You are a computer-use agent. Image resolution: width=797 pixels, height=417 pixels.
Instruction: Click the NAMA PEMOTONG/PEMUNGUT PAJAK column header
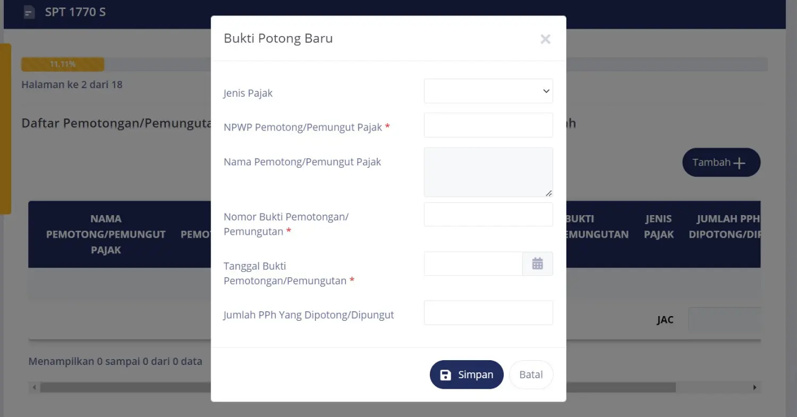106,234
